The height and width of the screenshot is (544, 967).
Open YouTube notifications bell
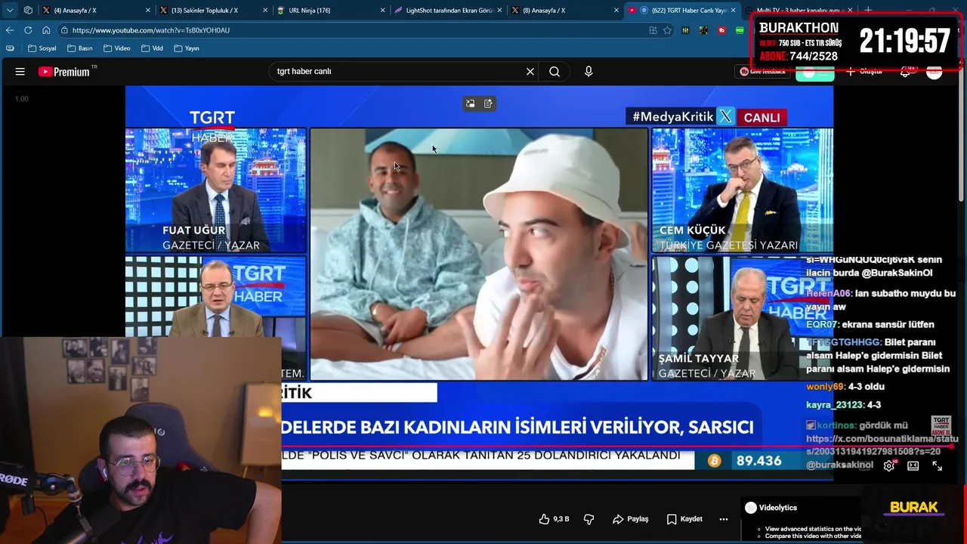click(x=905, y=72)
